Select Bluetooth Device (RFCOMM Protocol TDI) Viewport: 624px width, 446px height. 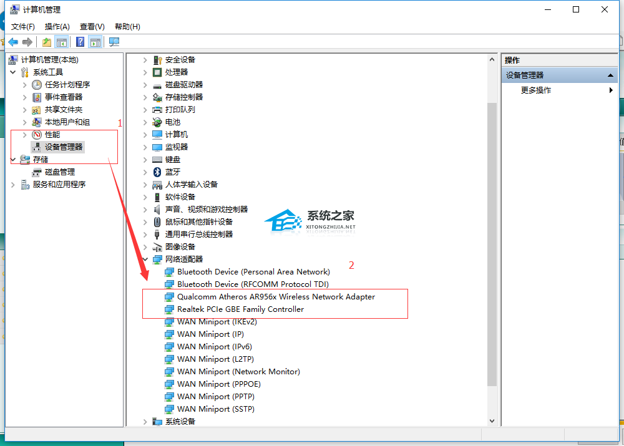coord(253,284)
